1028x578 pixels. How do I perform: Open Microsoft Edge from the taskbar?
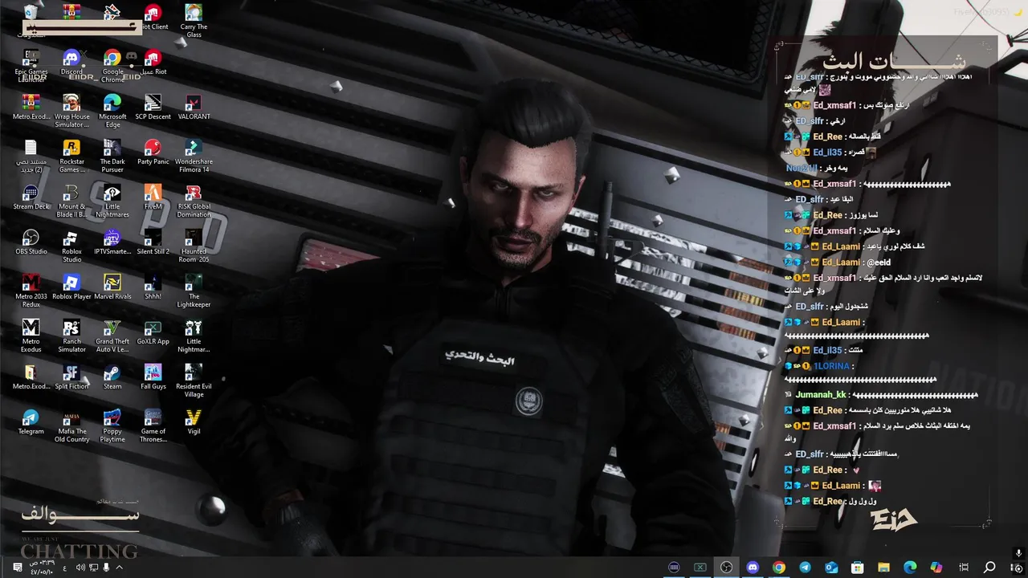[910, 568]
